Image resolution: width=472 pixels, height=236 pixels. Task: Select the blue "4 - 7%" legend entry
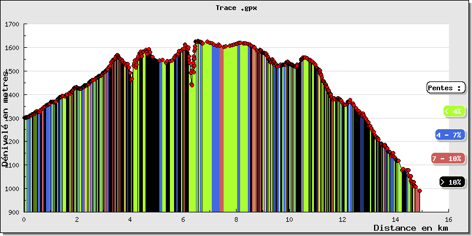449,135
